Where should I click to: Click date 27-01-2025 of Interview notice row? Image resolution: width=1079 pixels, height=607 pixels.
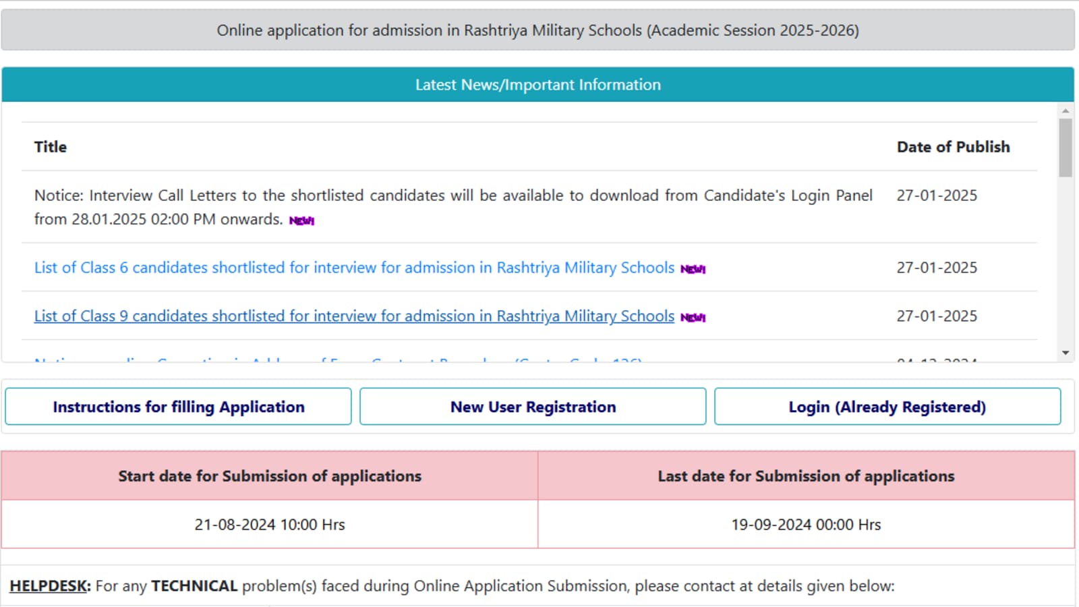tap(937, 196)
